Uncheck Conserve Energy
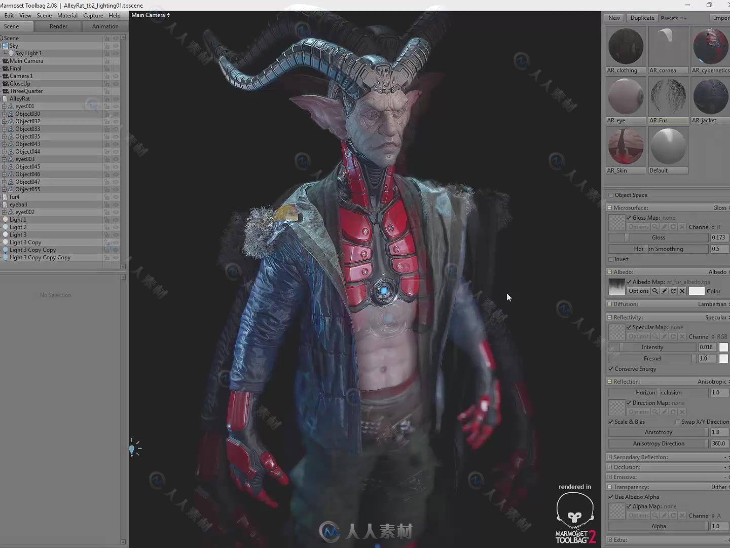Viewport: 730px width, 548px height. coord(611,369)
